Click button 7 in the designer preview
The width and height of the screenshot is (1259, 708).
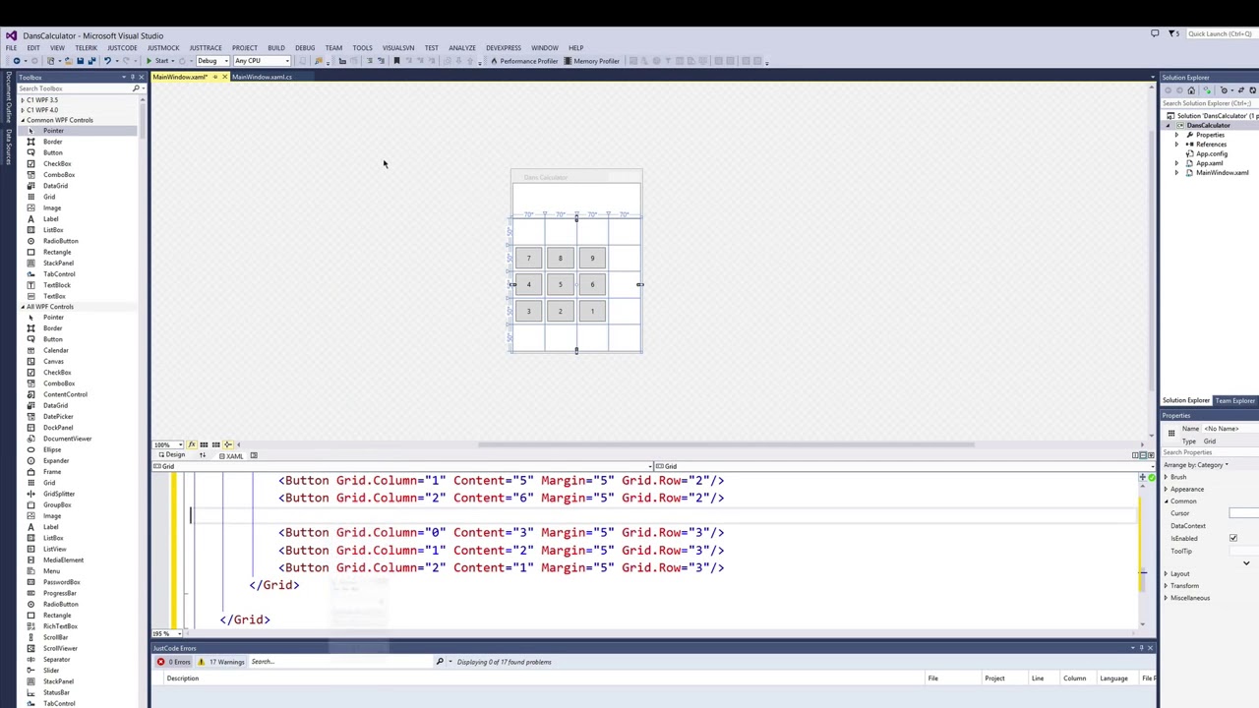pyautogui.click(x=528, y=259)
